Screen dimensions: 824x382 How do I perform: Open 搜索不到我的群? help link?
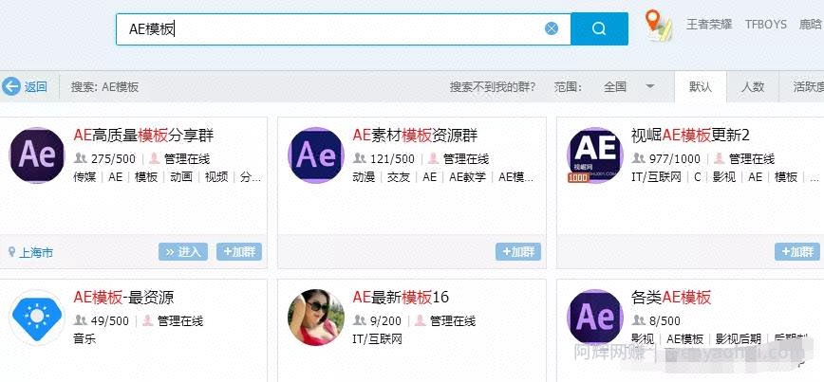click(x=492, y=87)
